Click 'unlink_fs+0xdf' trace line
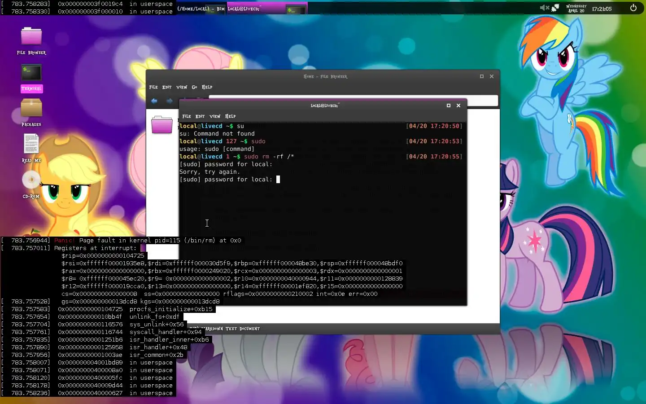The height and width of the screenshot is (404, 646). click(x=154, y=317)
